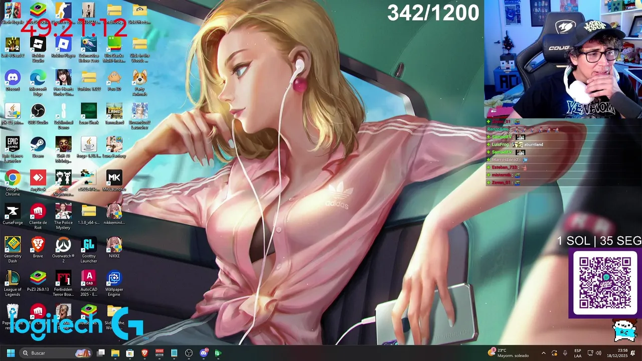Open OBS Studio desktop shortcut
This screenshot has height=361, width=642.
point(38,114)
